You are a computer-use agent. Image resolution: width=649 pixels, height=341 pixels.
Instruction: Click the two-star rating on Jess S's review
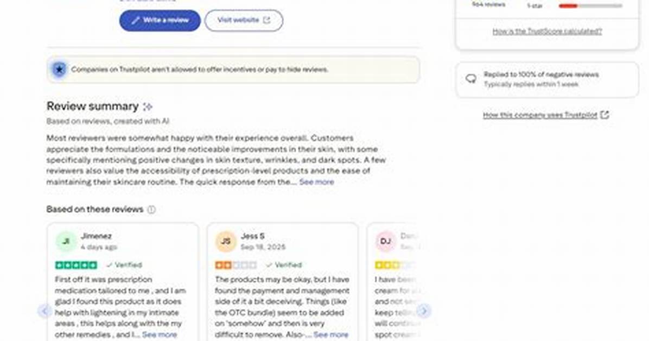tap(236, 265)
